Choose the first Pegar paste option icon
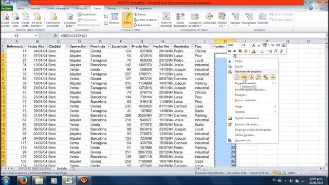Image resolution: width=329 pixels, height=185 pixels. pyautogui.click(x=236, y=77)
